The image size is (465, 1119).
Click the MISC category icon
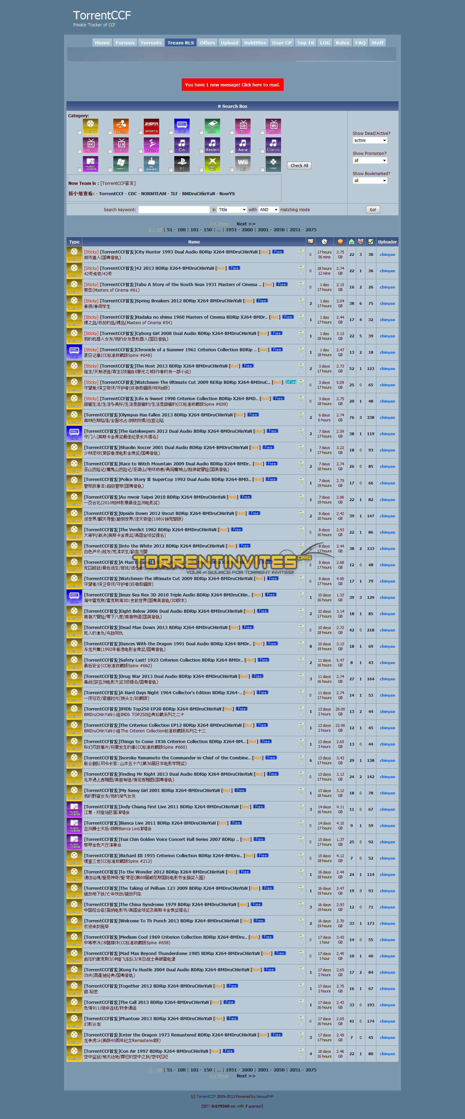pyautogui.click(x=273, y=164)
